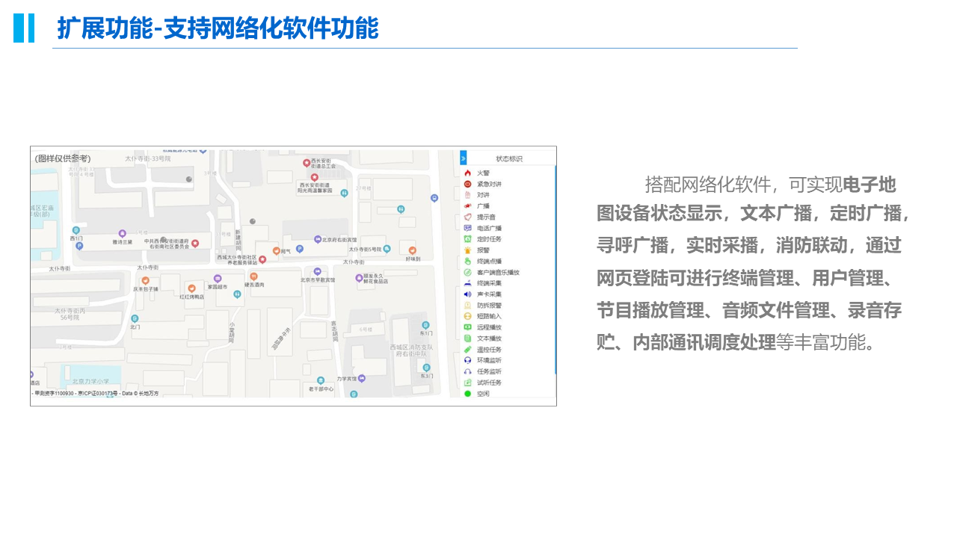Select the 北京府右街宾馆 hotel marker

(x=318, y=240)
